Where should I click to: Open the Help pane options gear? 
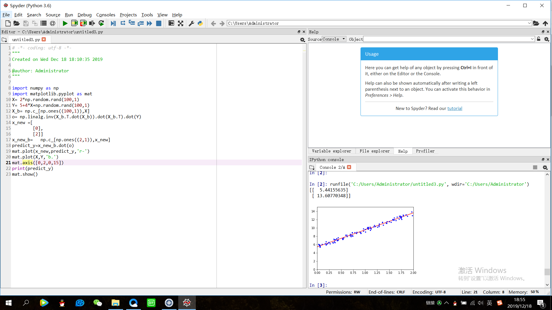point(547,39)
